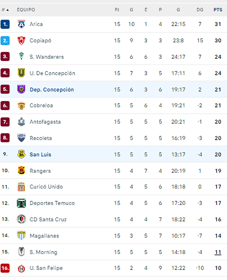The image size is (227, 280).
Task: Click the Cobreloa orange crest icon
Action: (21, 106)
